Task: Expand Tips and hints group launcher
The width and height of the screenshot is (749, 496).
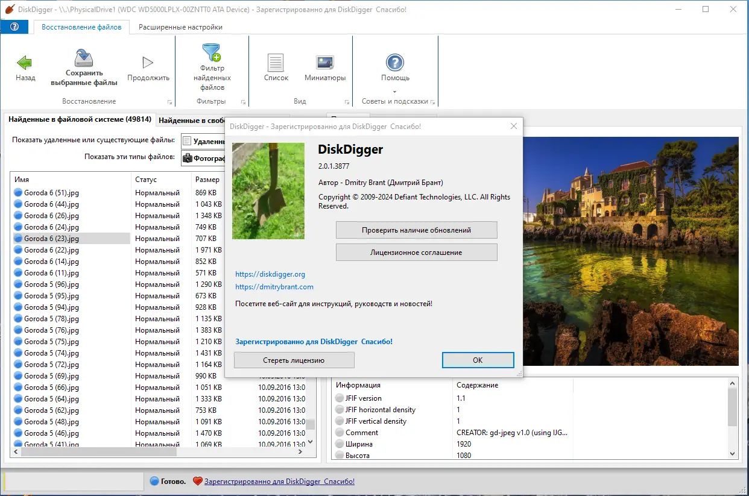Action: coord(433,102)
